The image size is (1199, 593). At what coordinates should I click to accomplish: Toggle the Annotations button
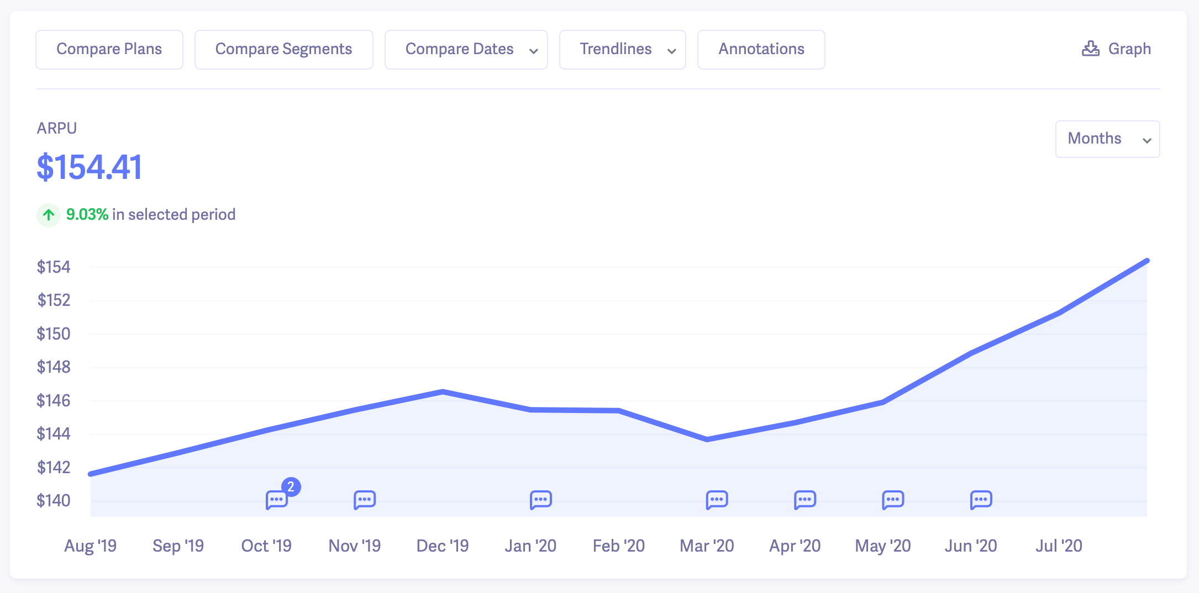click(x=761, y=50)
